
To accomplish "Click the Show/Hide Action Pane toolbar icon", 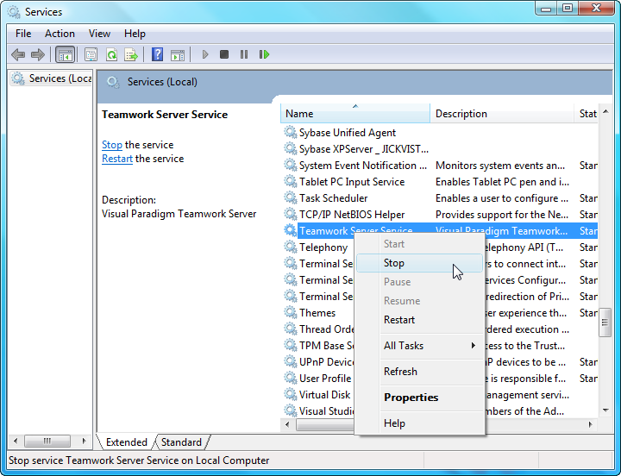I will pos(178,54).
